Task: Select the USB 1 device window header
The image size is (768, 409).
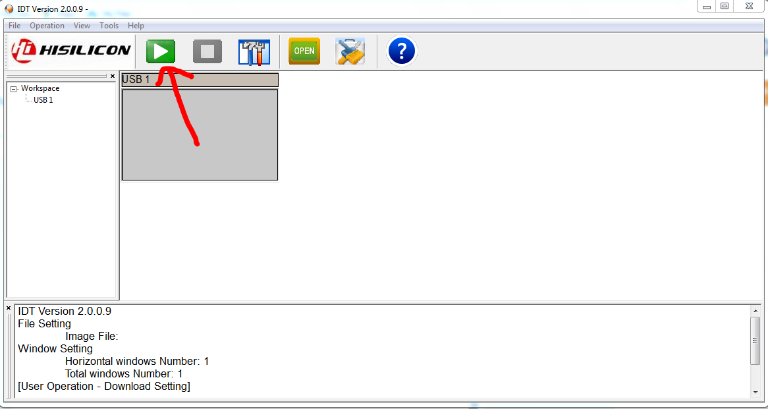Action: (x=200, y=80)
